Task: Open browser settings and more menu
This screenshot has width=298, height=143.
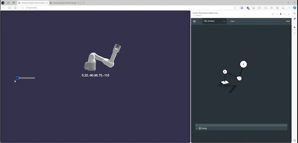Action: pos(289,8)
